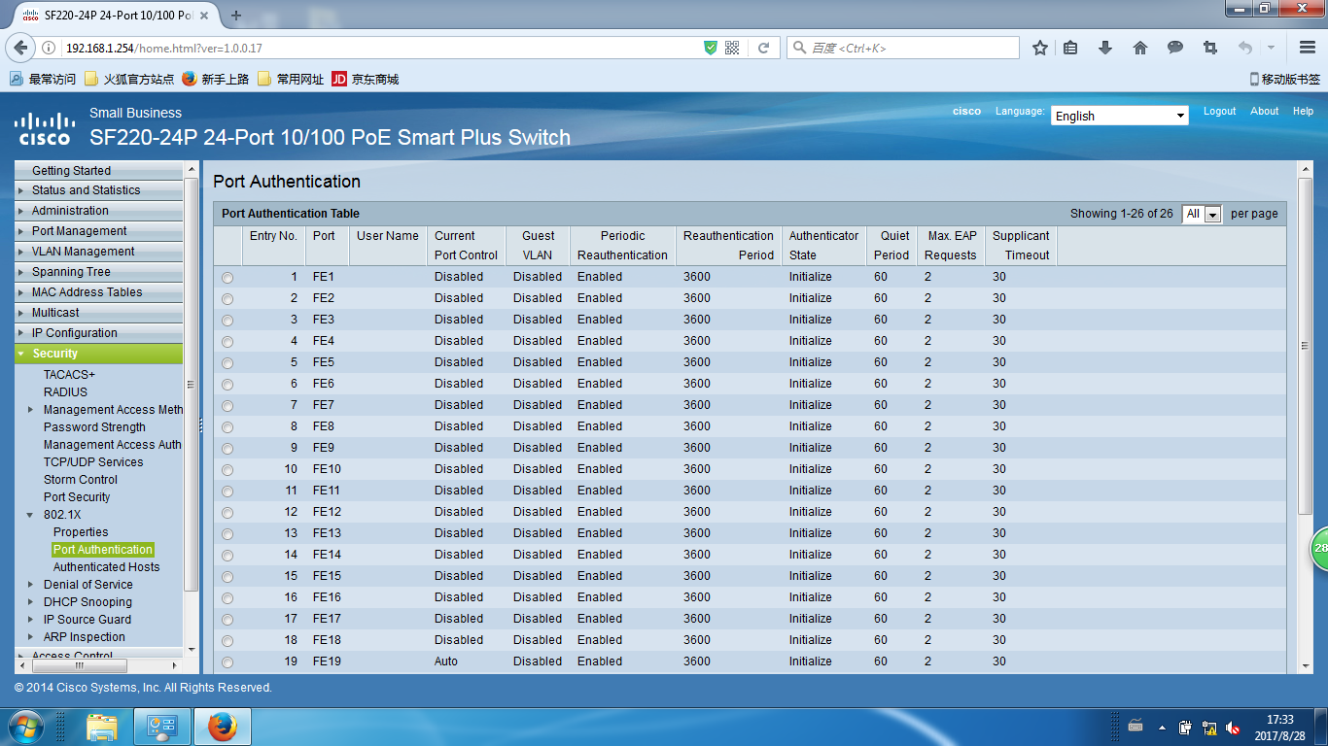Reload the page with the refresh icon
Viewport: 1328px width, 746px height.
coord(763,48)
